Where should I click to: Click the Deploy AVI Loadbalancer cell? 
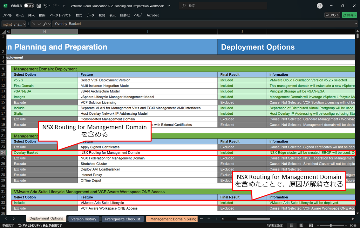pyautogui.click(x=148, y=169)
